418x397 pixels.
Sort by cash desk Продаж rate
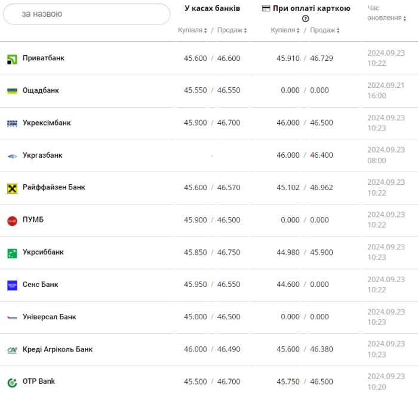[x=232, y=30]
